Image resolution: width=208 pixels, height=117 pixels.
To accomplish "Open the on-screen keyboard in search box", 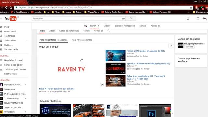I will point(123,19).
